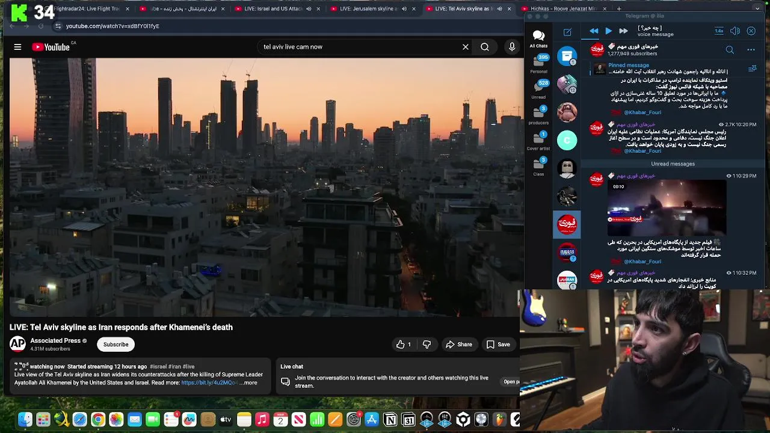Toggle Telegram 1.4x playback speed

[719, 31]
